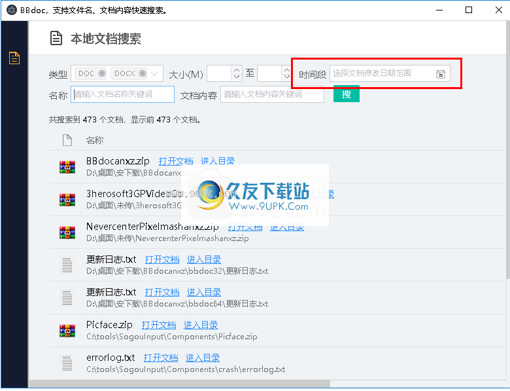
Task: Click the text file icon for errorlog.txt
Action: [67, 363]
